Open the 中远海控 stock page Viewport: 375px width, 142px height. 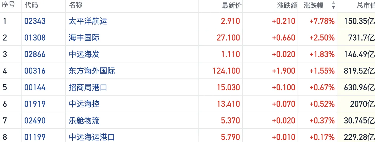click(84, 104)
